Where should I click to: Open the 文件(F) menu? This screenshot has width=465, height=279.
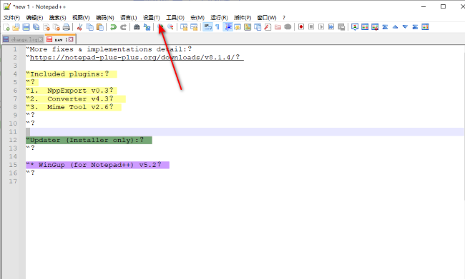(x=11, y=18)
